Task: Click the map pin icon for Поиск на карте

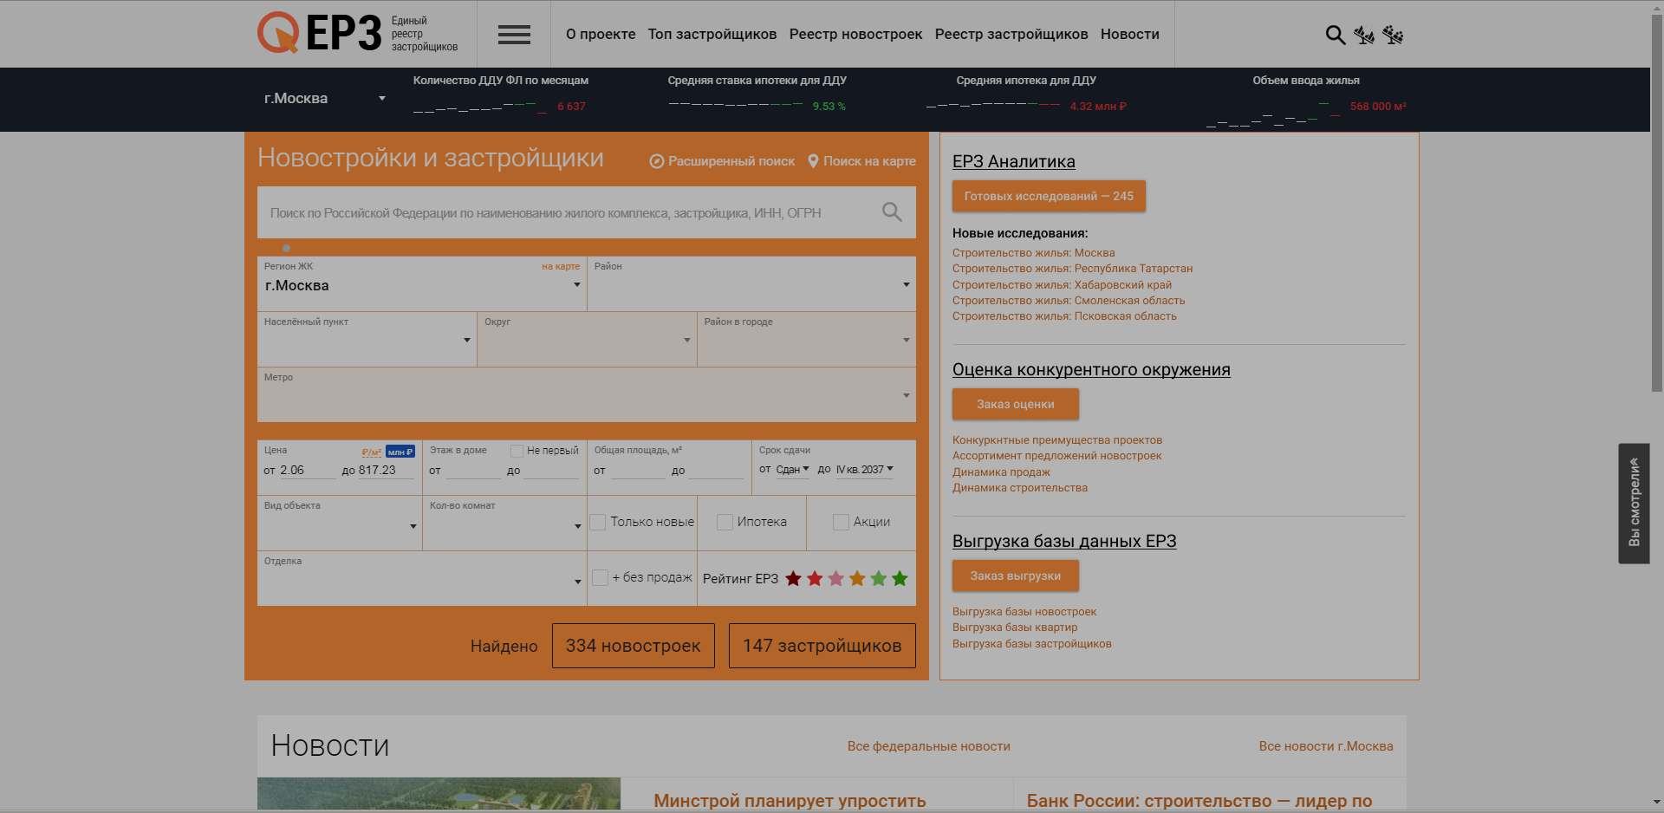Action: (x=813, y=161)
